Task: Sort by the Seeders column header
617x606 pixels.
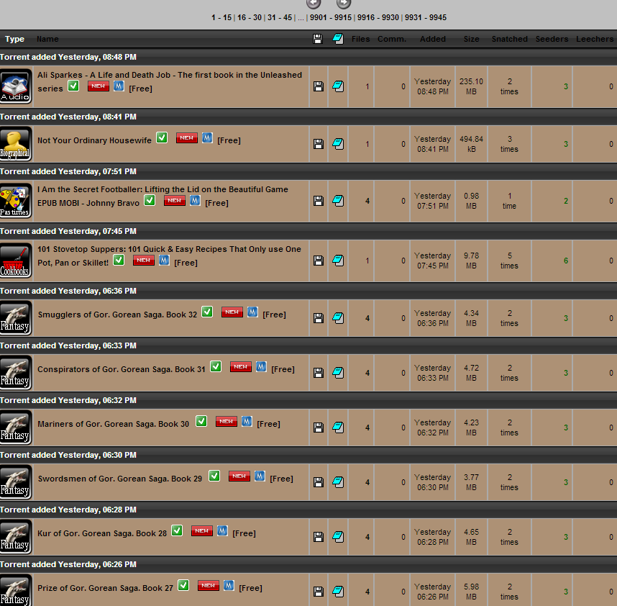Action: click(552, 39)
